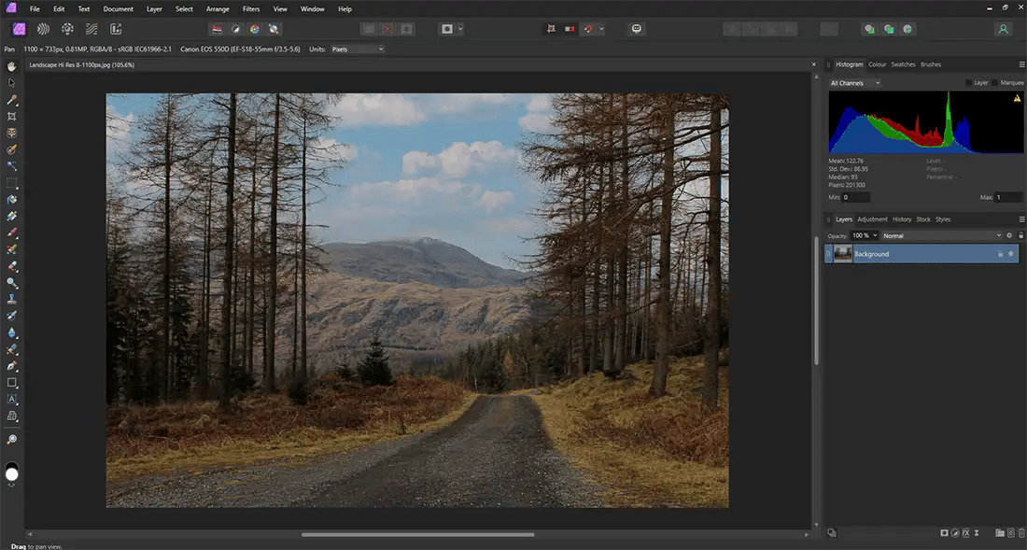1027x550 pixels.
Task: Select the Artistic Text tool
Action: (x=12, y=400)
